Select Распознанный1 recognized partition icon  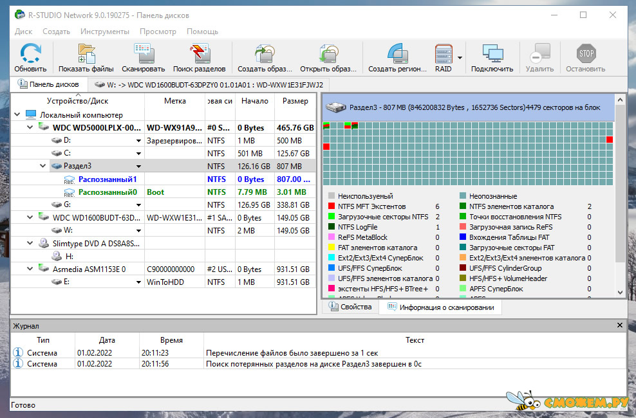[x=70, y=179]
